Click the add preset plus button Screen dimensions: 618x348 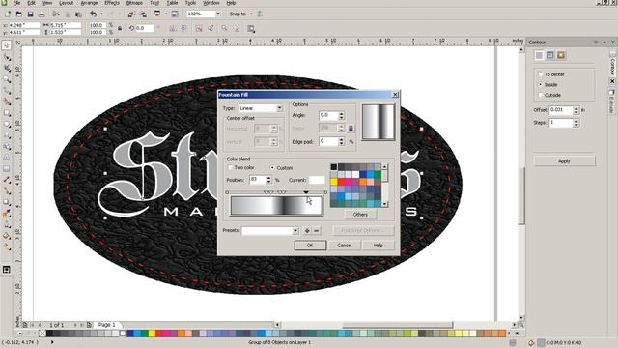click(x=307, y=230)
